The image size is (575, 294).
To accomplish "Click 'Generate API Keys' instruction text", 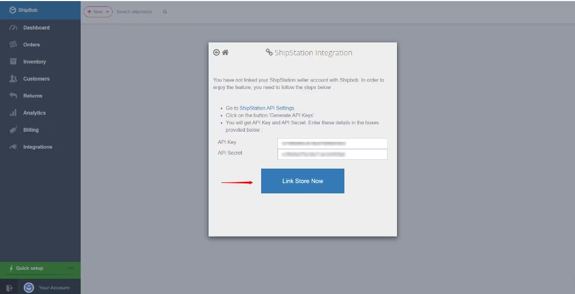I will pyautogui.click(x=270, y=115).
